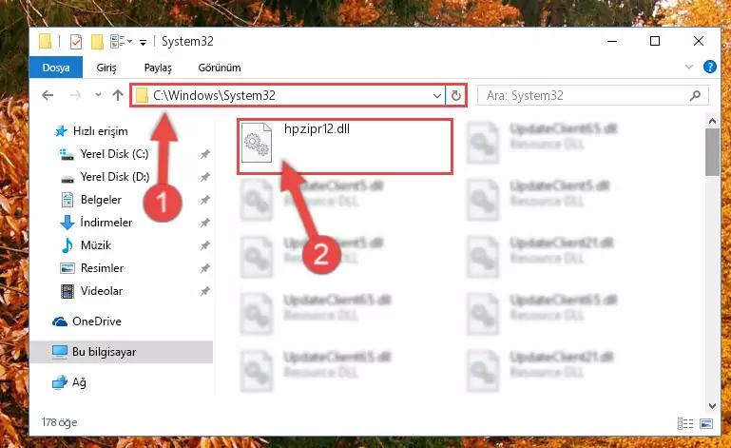
Task: Open the Belgeler folder shortcut
Action: [101, 200]
